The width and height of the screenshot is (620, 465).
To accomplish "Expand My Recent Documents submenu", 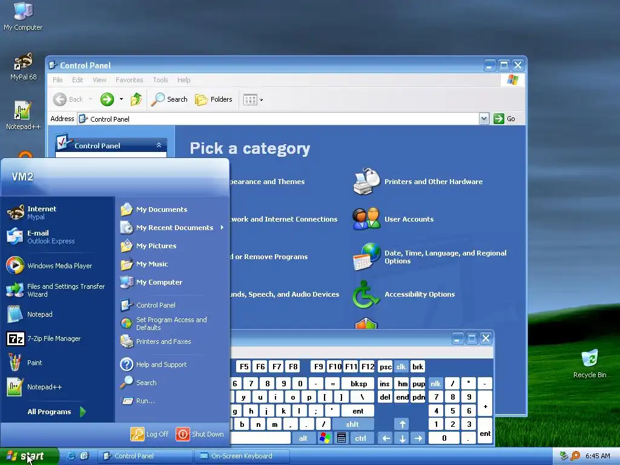I will click(173, 228).
